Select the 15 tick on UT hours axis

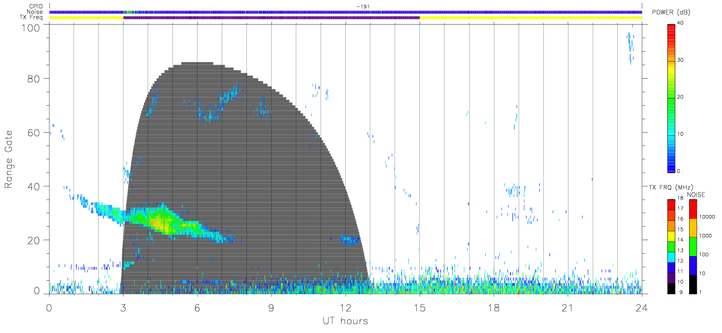[420, 308]
